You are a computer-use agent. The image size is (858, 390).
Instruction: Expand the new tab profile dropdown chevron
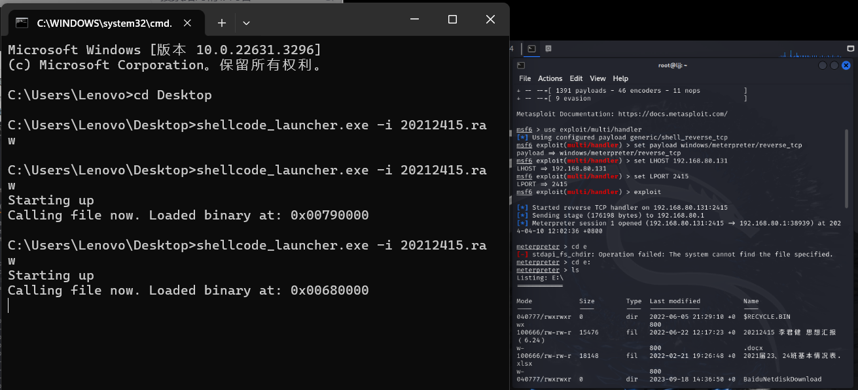(246, 23)
